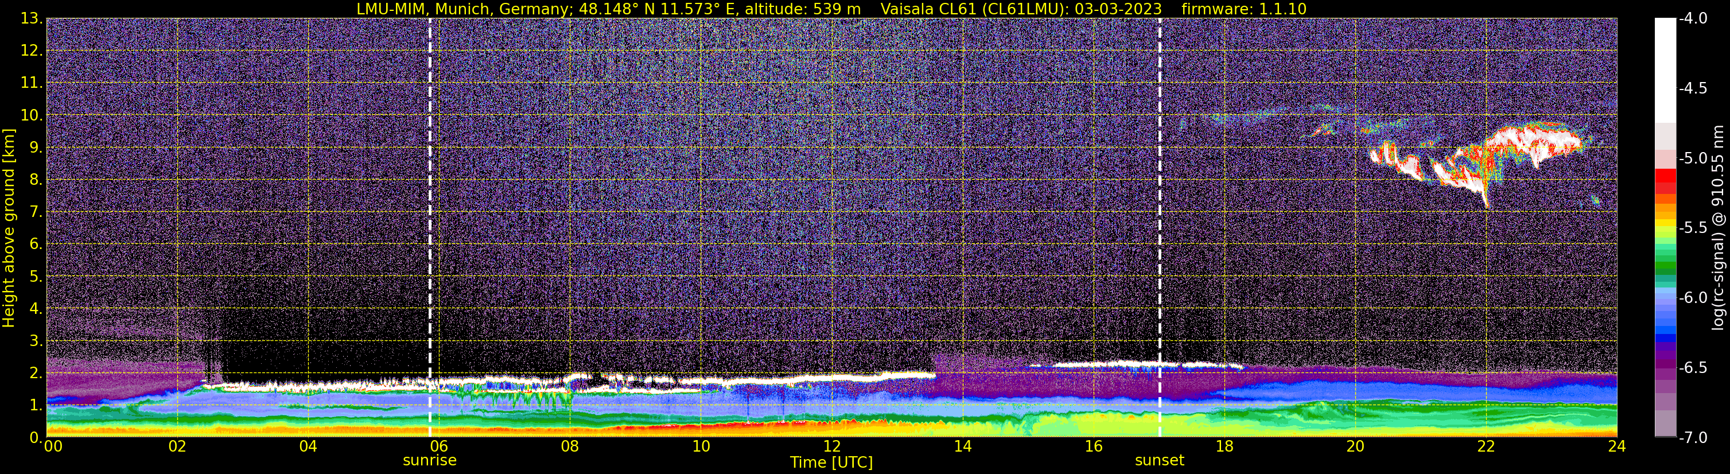The image size is (1730, 474).
Task: Click the '10' time axis tick label
Action: point(701,446)
